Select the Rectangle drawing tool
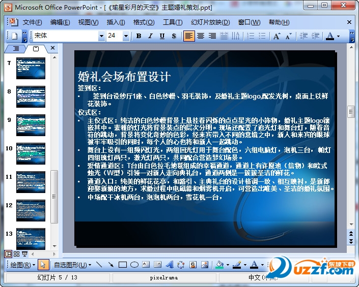The image size is (359, 287). coord(123,265)
